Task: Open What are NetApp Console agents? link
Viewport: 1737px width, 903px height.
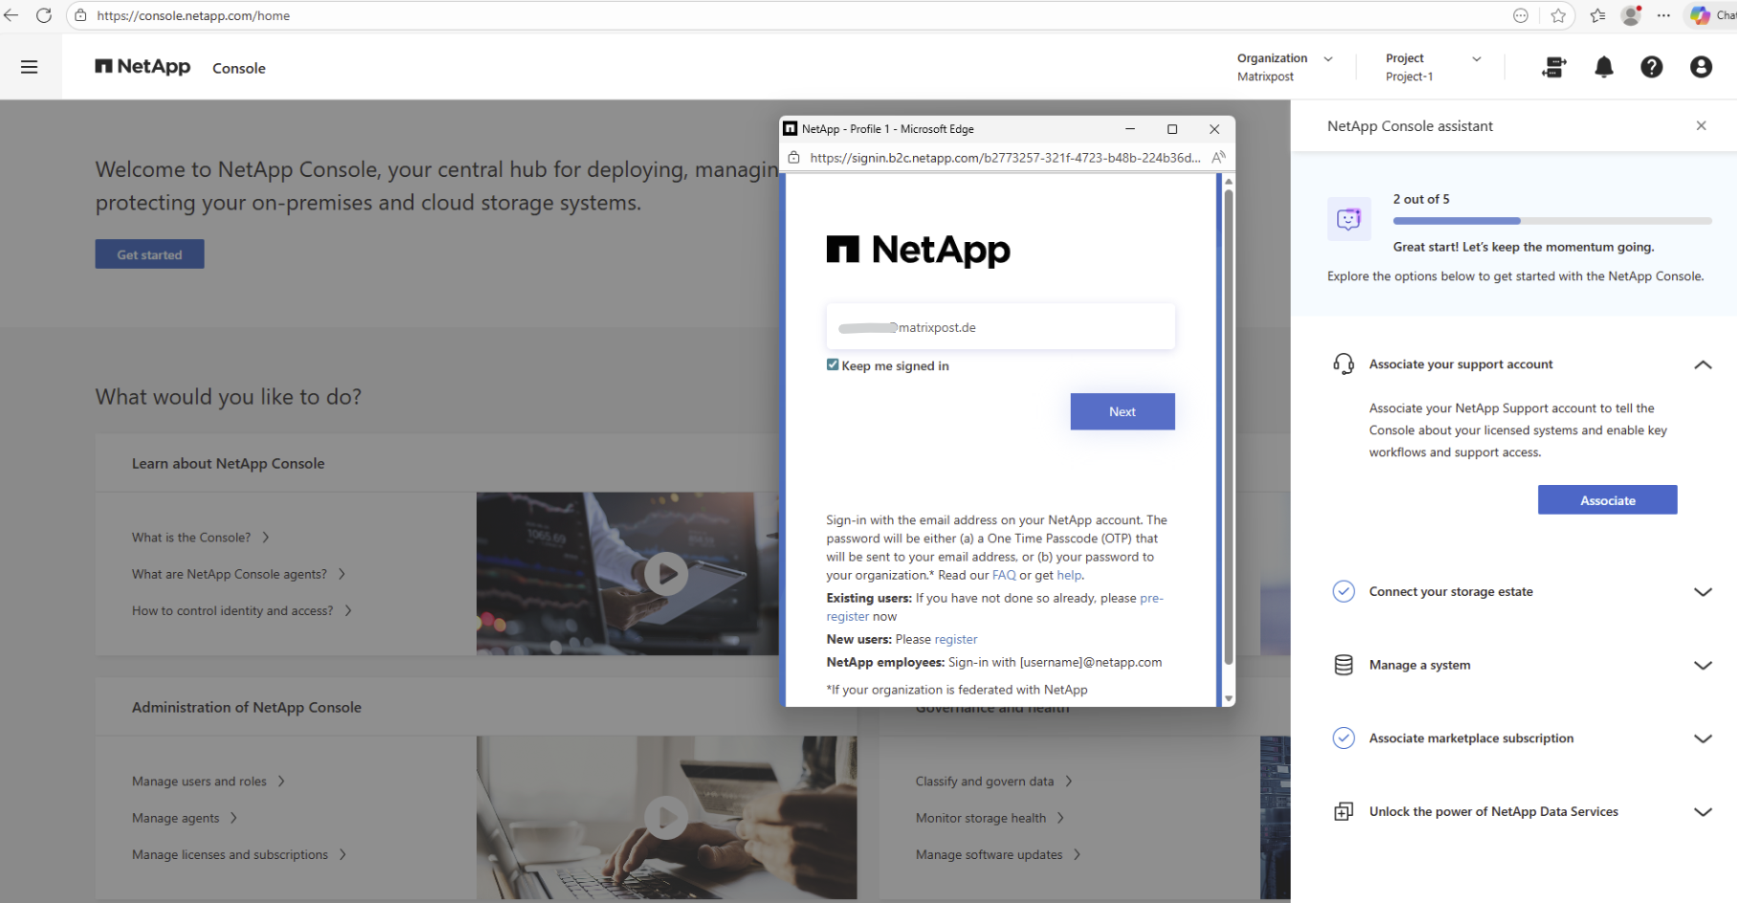Action: coord(239,574)
